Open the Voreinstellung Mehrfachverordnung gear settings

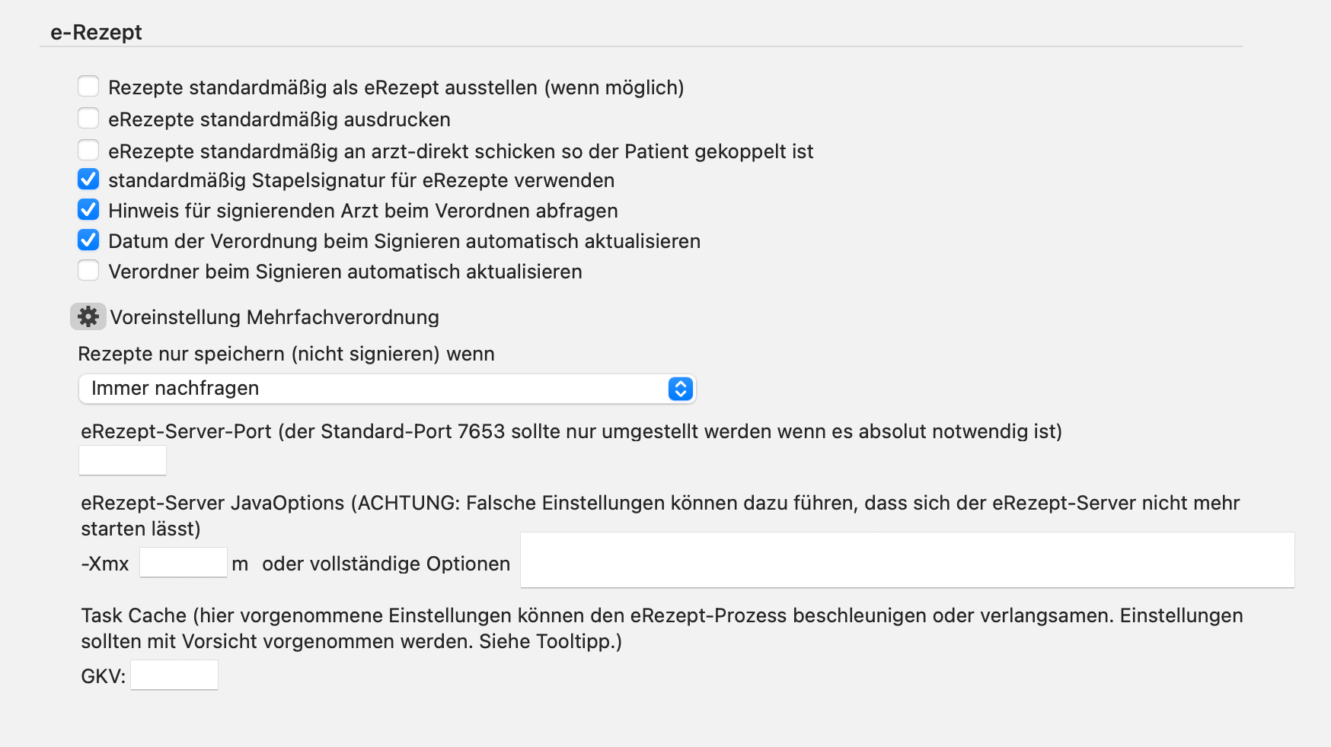coord(88,316)
